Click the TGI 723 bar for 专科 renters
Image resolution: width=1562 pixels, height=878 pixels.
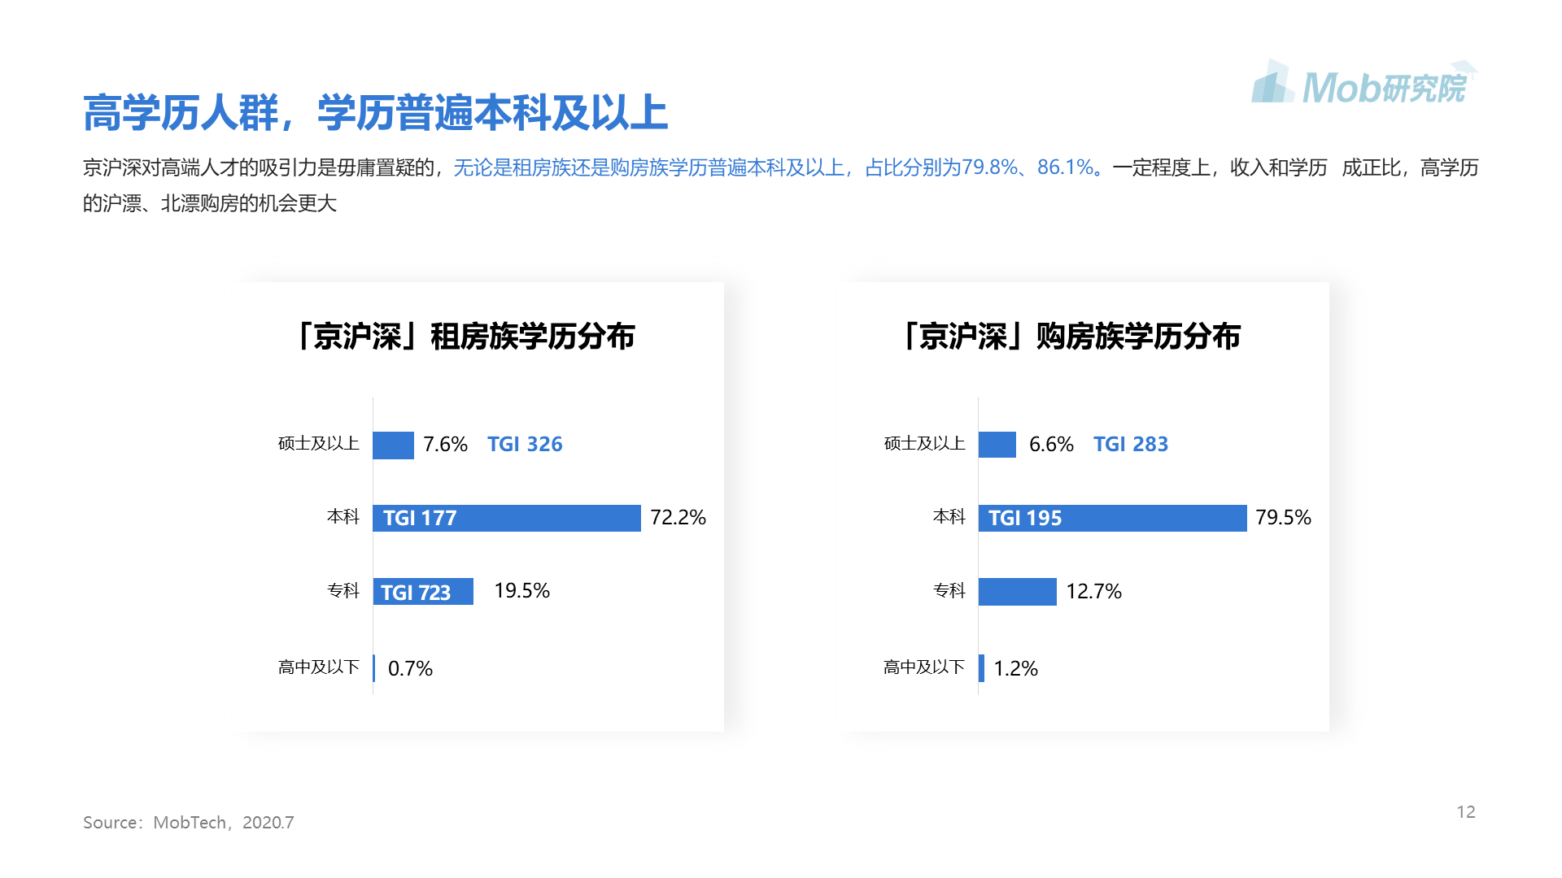pos(423,592)
